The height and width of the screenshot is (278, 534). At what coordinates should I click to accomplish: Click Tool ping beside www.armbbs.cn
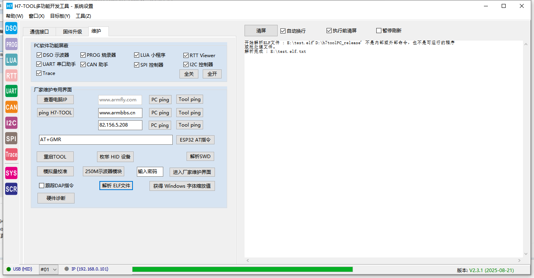tap(190, 113)
